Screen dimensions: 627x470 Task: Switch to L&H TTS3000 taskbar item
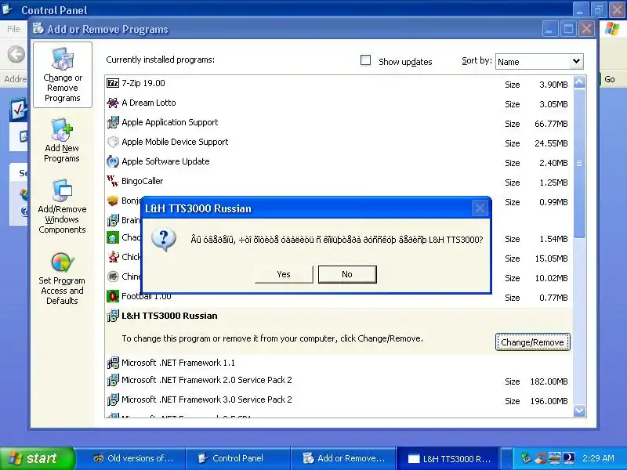click(449, 458)
